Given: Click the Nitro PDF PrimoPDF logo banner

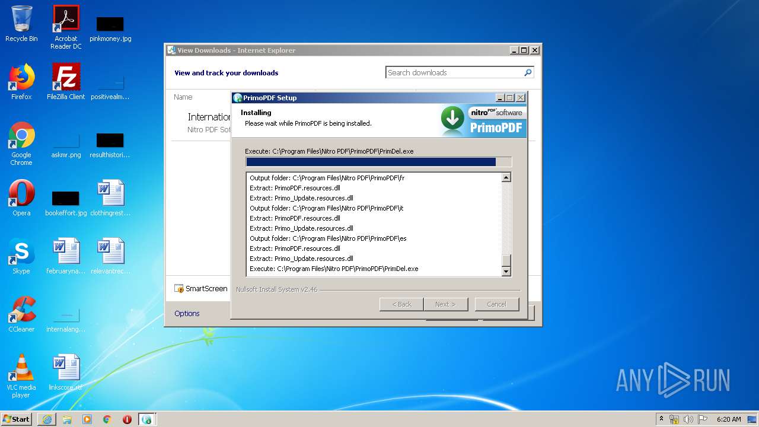Looking at the screenshot, I should pyautogui.click(x=483, y=121).
